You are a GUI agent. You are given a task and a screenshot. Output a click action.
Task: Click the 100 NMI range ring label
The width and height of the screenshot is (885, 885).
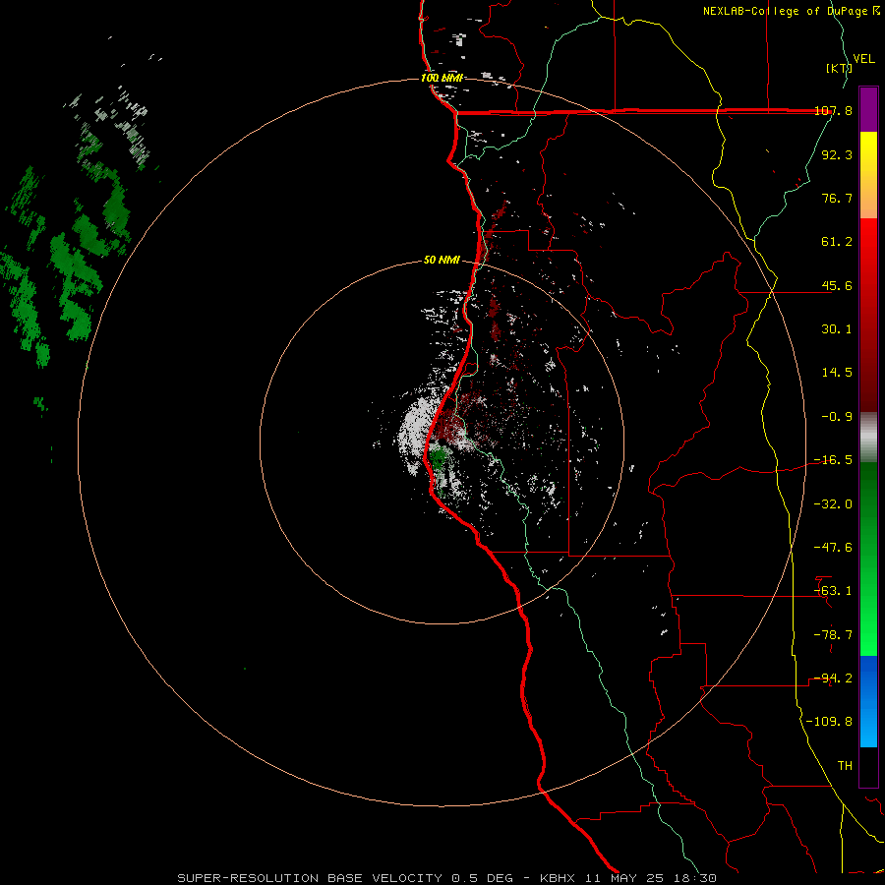(x=442, y=78)
